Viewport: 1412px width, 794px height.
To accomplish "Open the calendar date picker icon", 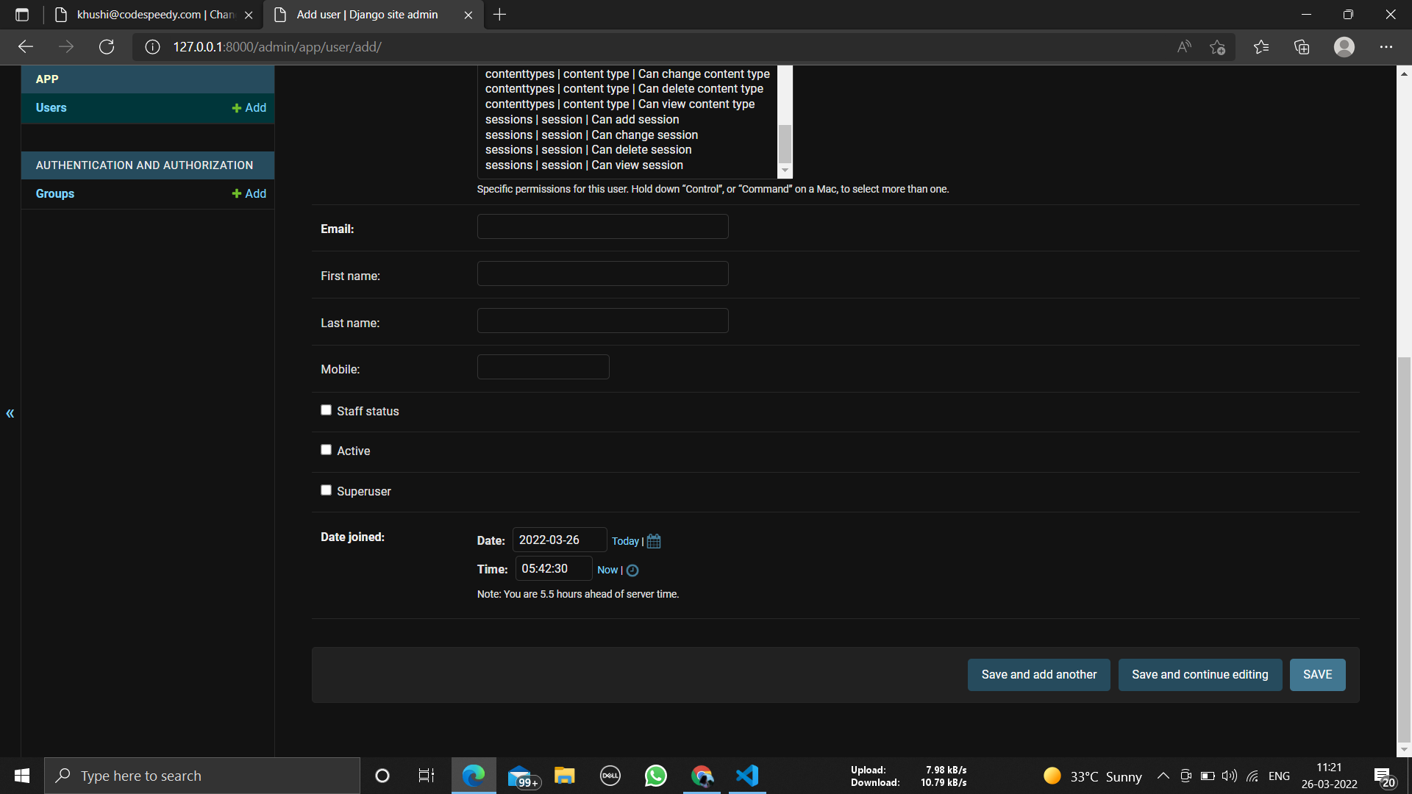I will (654, 541).
